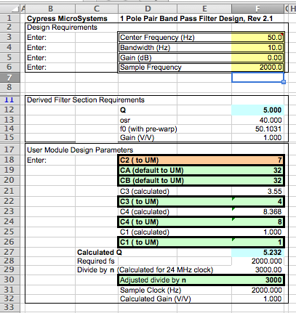The height and width of the screenshot is (313, 296).
Task: Select the orange C2 (to UM) cell
Action: (x=201, y=160)
